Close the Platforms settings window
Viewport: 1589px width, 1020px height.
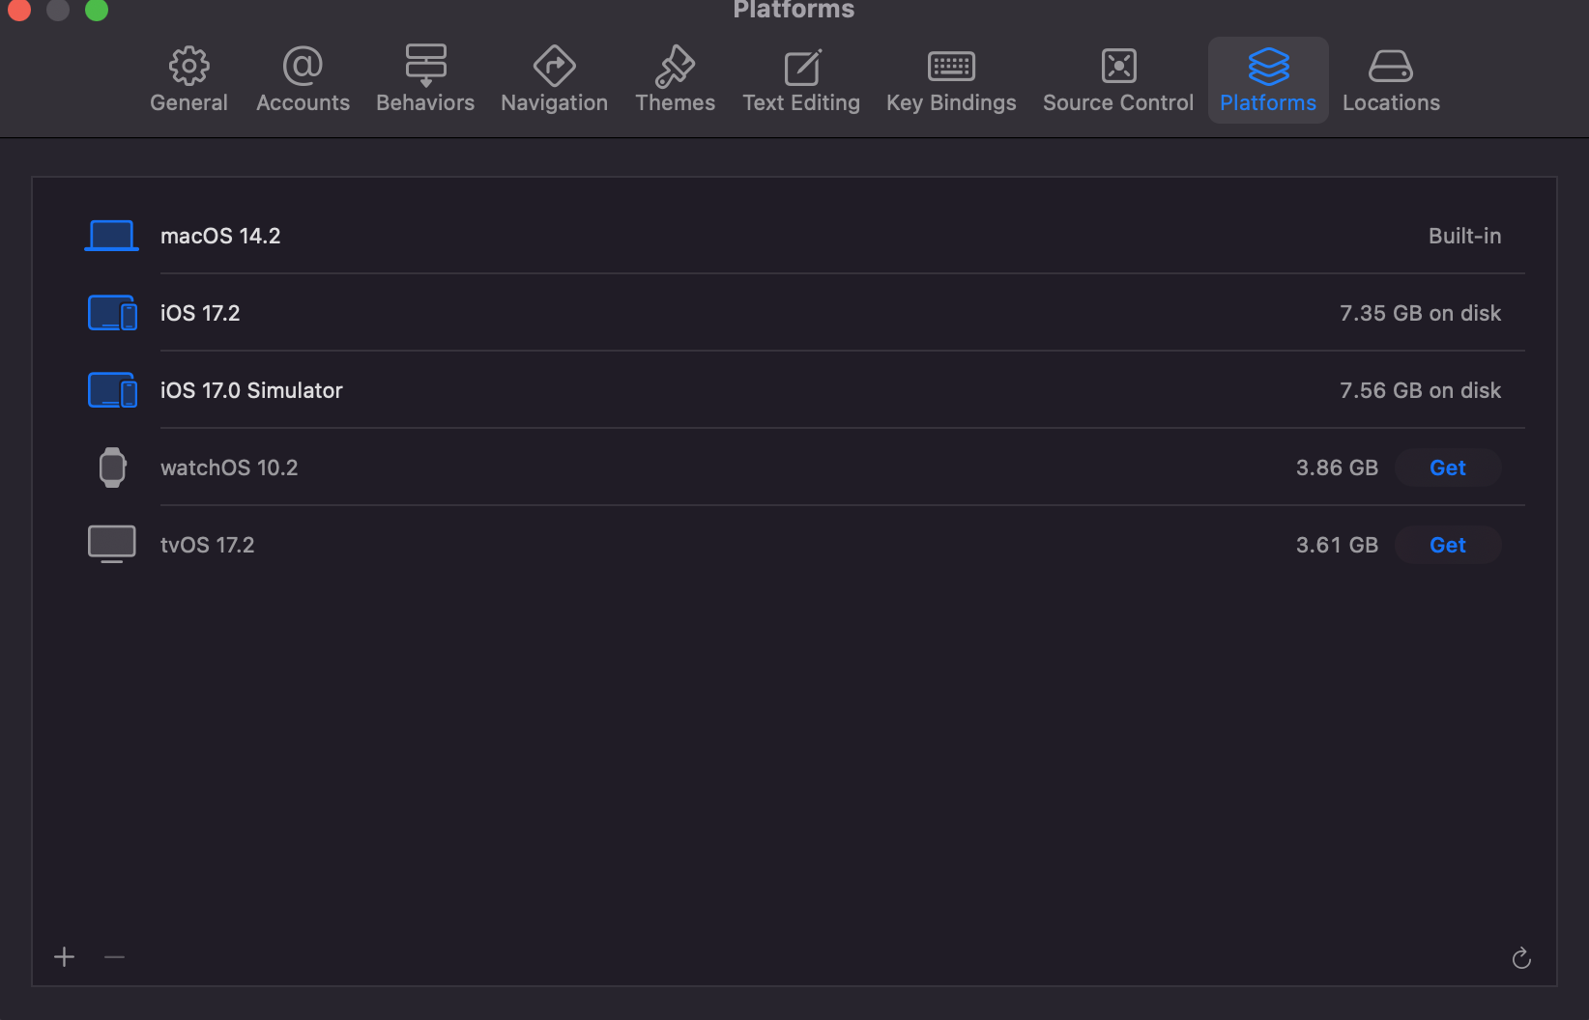tap(19, 10)
